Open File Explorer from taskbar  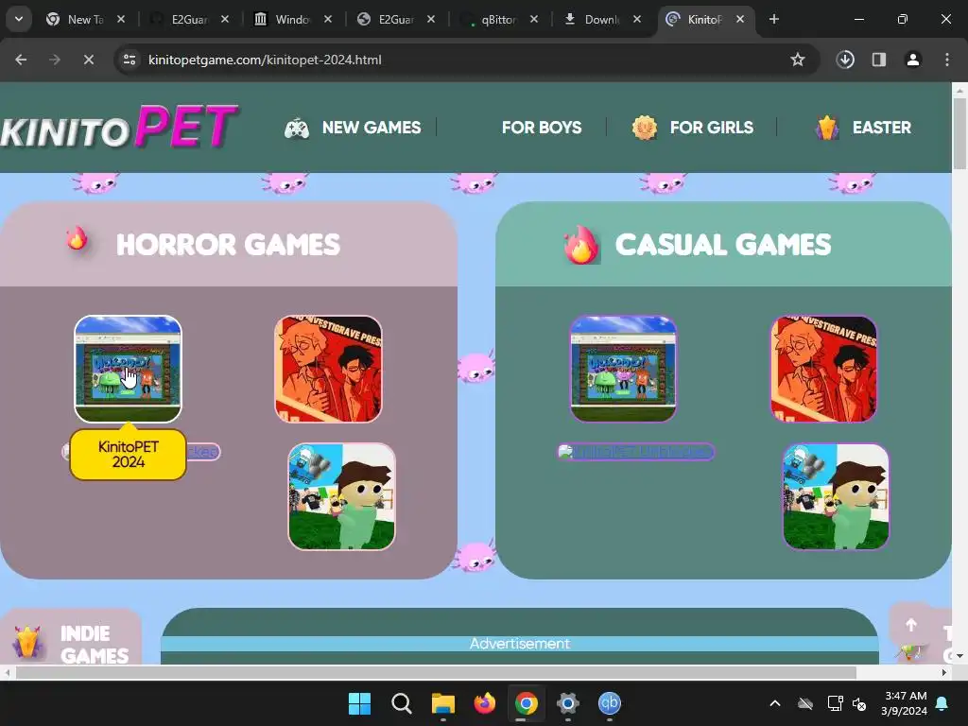tap(442, 703)
